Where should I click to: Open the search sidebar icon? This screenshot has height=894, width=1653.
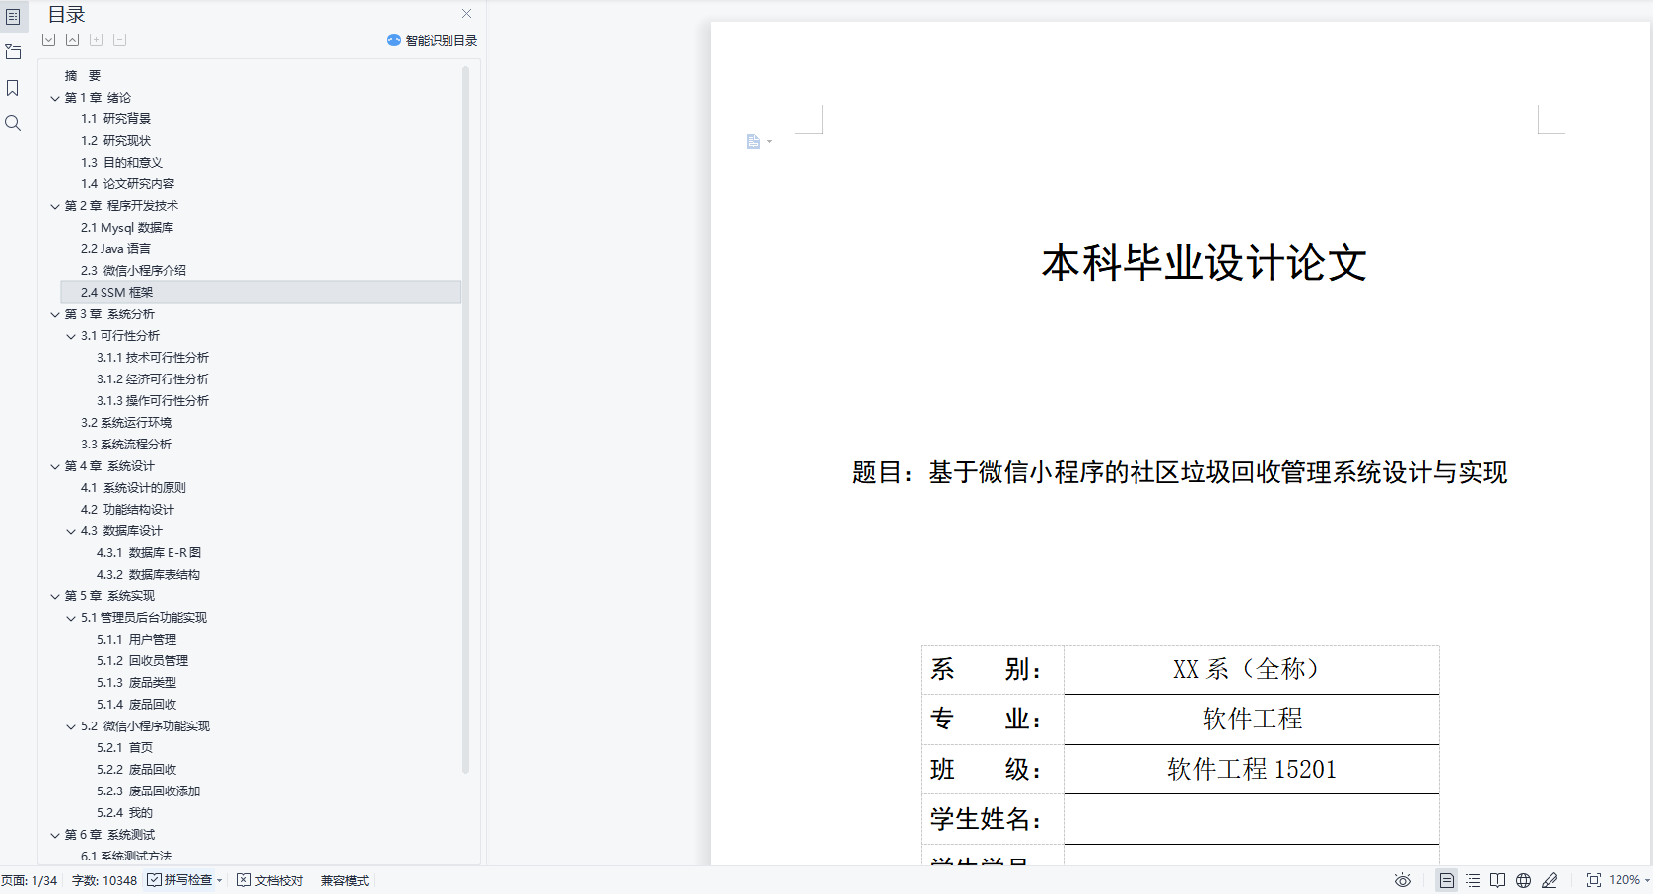(13, 123)
